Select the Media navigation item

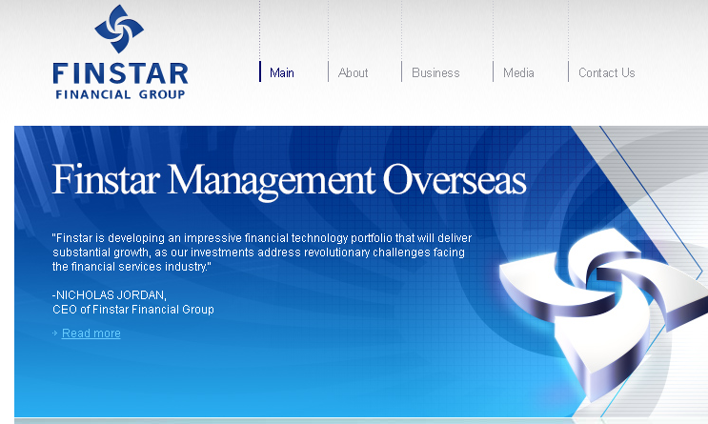pos(518,72)
